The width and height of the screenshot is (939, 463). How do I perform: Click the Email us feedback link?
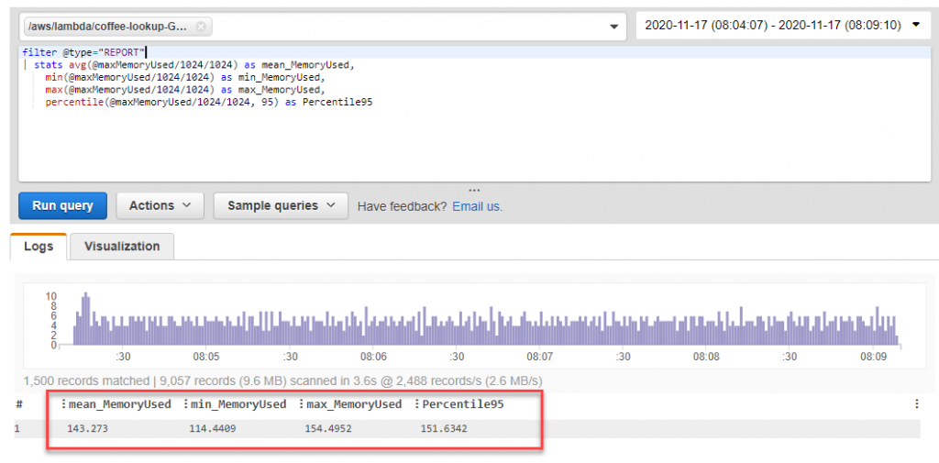click(477, 206)
